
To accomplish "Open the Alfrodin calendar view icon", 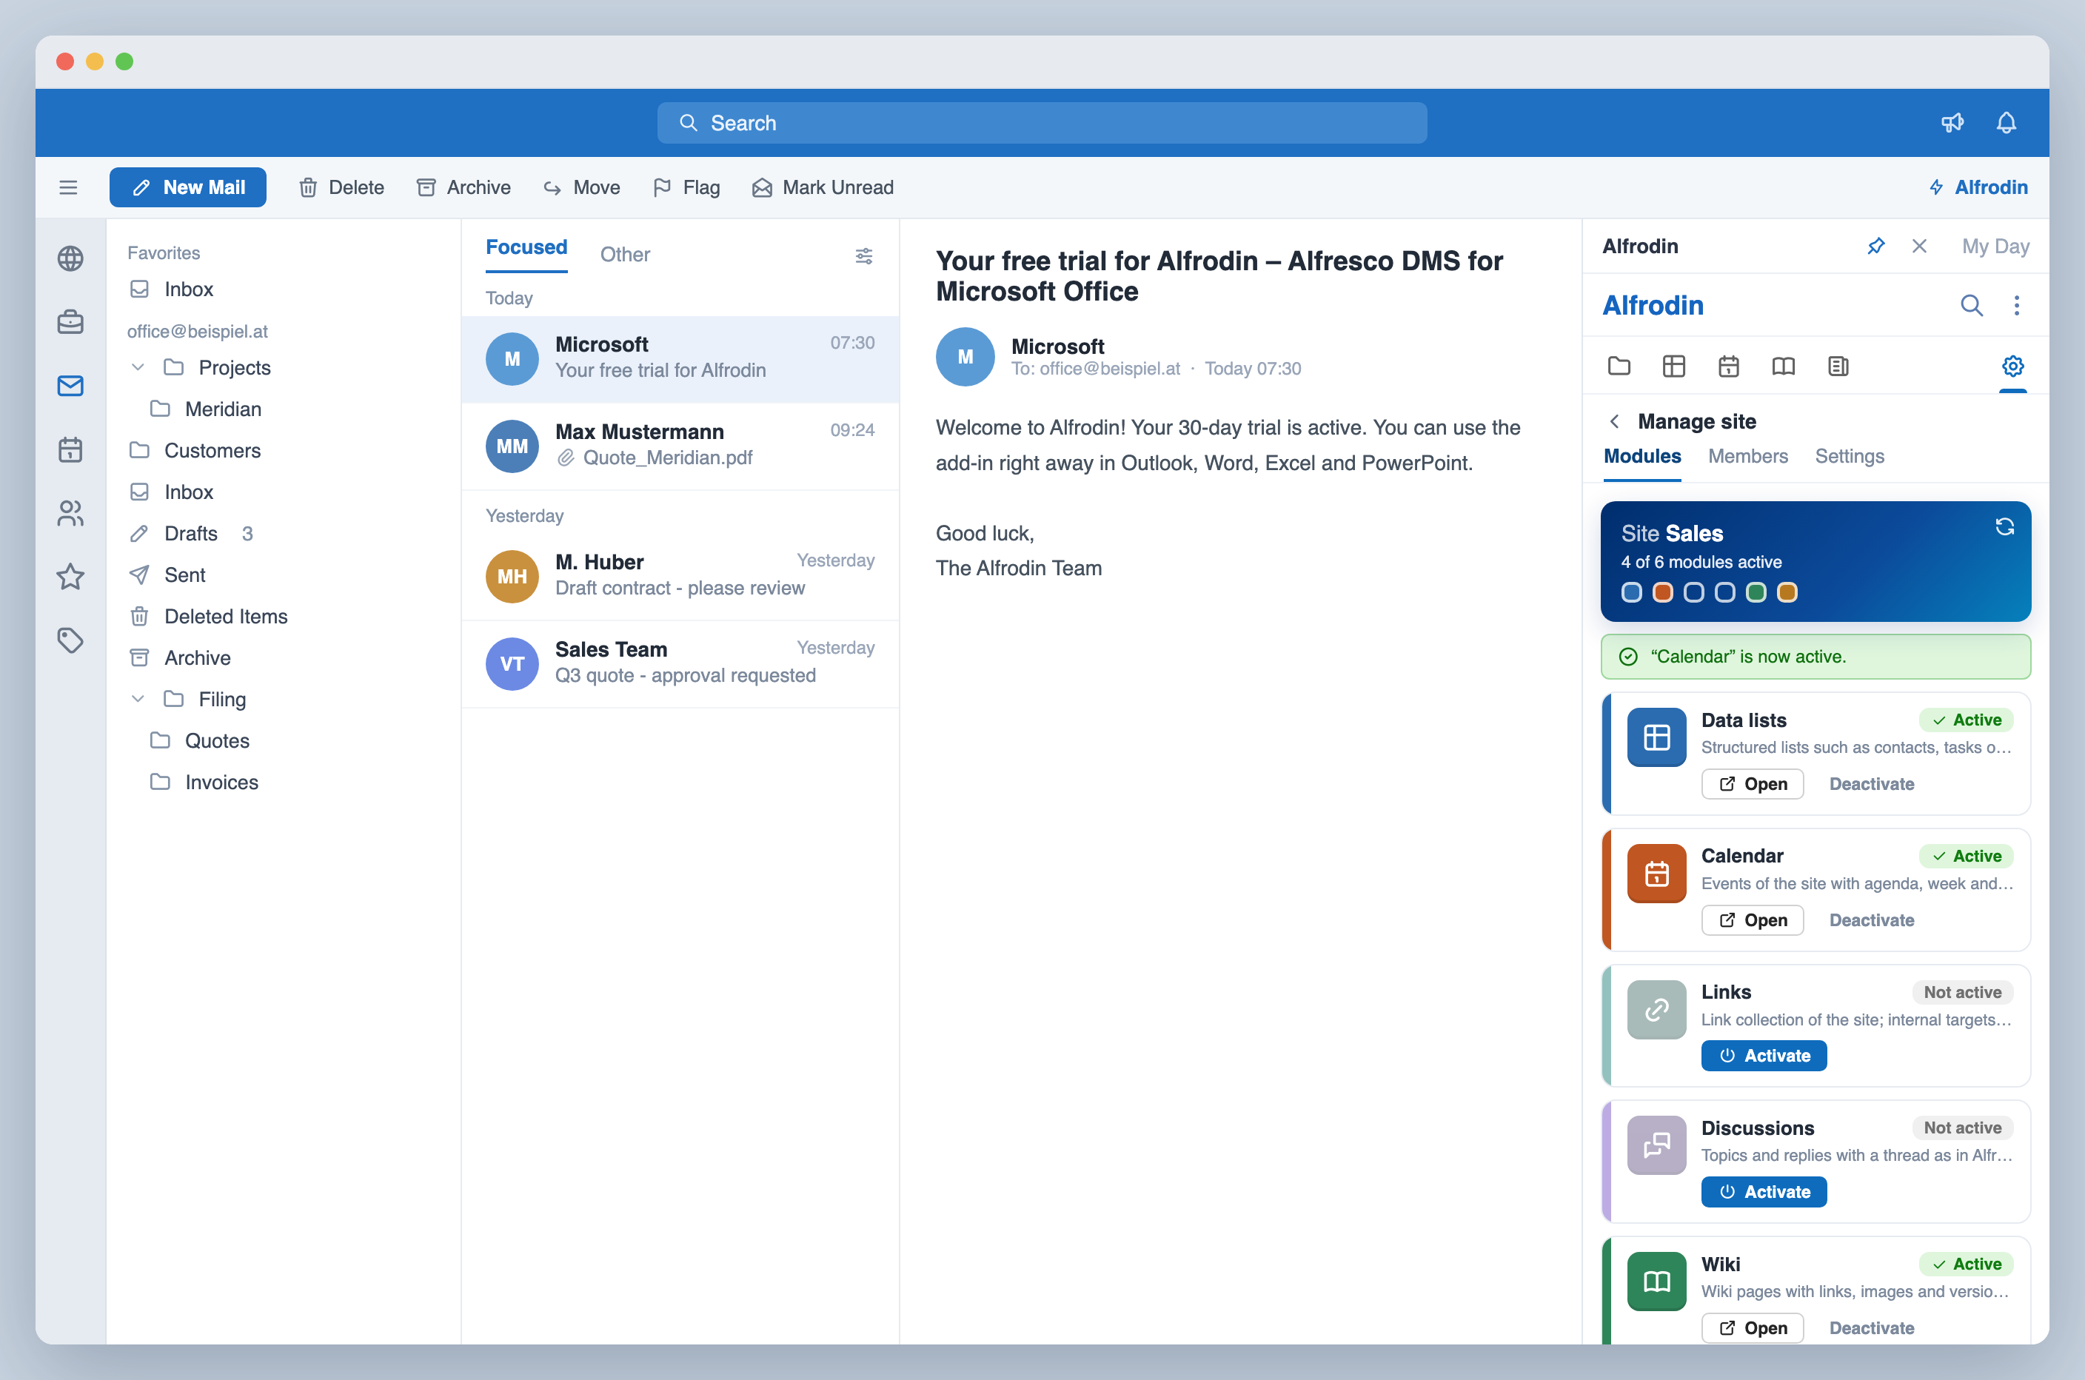I will [x=1729, y=366].
